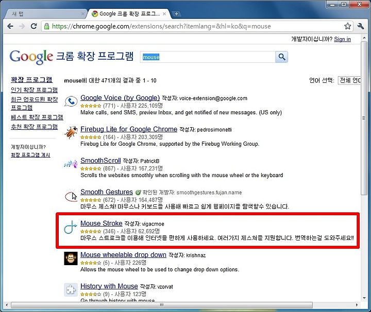Open the 추천 확장 프로그램 sidebar link
Viewport: 371px width, 312px height.
(34, 127)
